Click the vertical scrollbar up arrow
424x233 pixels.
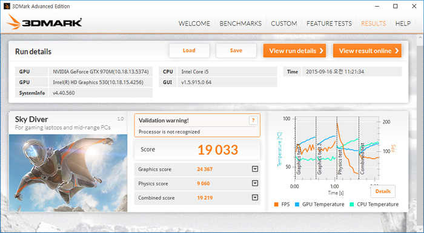point(421,38)
